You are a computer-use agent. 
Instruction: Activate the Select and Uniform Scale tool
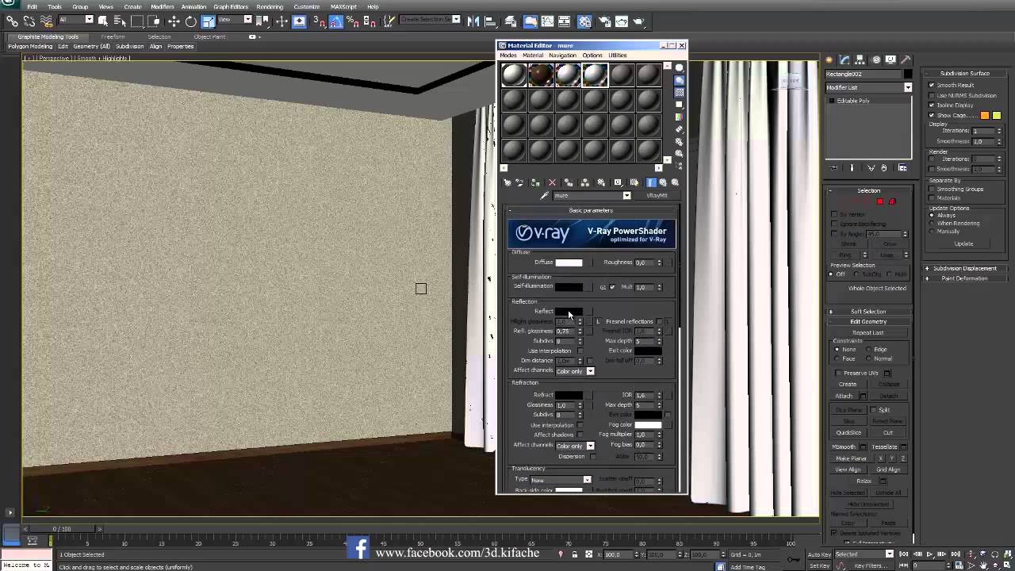click(x=208, y=21)
